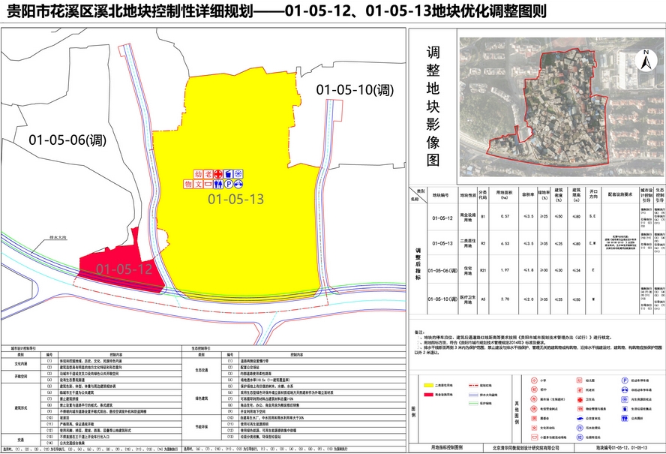Select the 01-05-13 parcel label on the map
Viewport: 666px width, 454px height.
236,200
